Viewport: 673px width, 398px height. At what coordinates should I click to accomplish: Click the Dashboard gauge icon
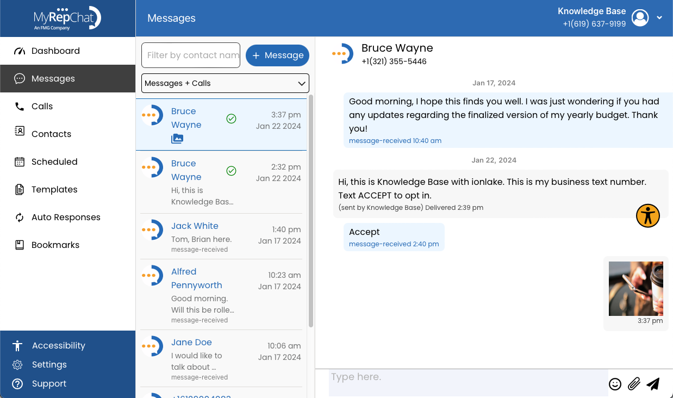coord(20,51)
